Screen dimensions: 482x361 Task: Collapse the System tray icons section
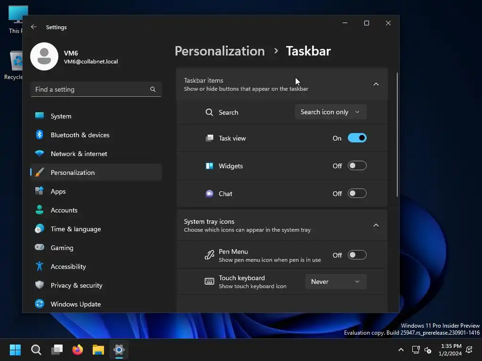pyautogui.click(x=376, y=225)
